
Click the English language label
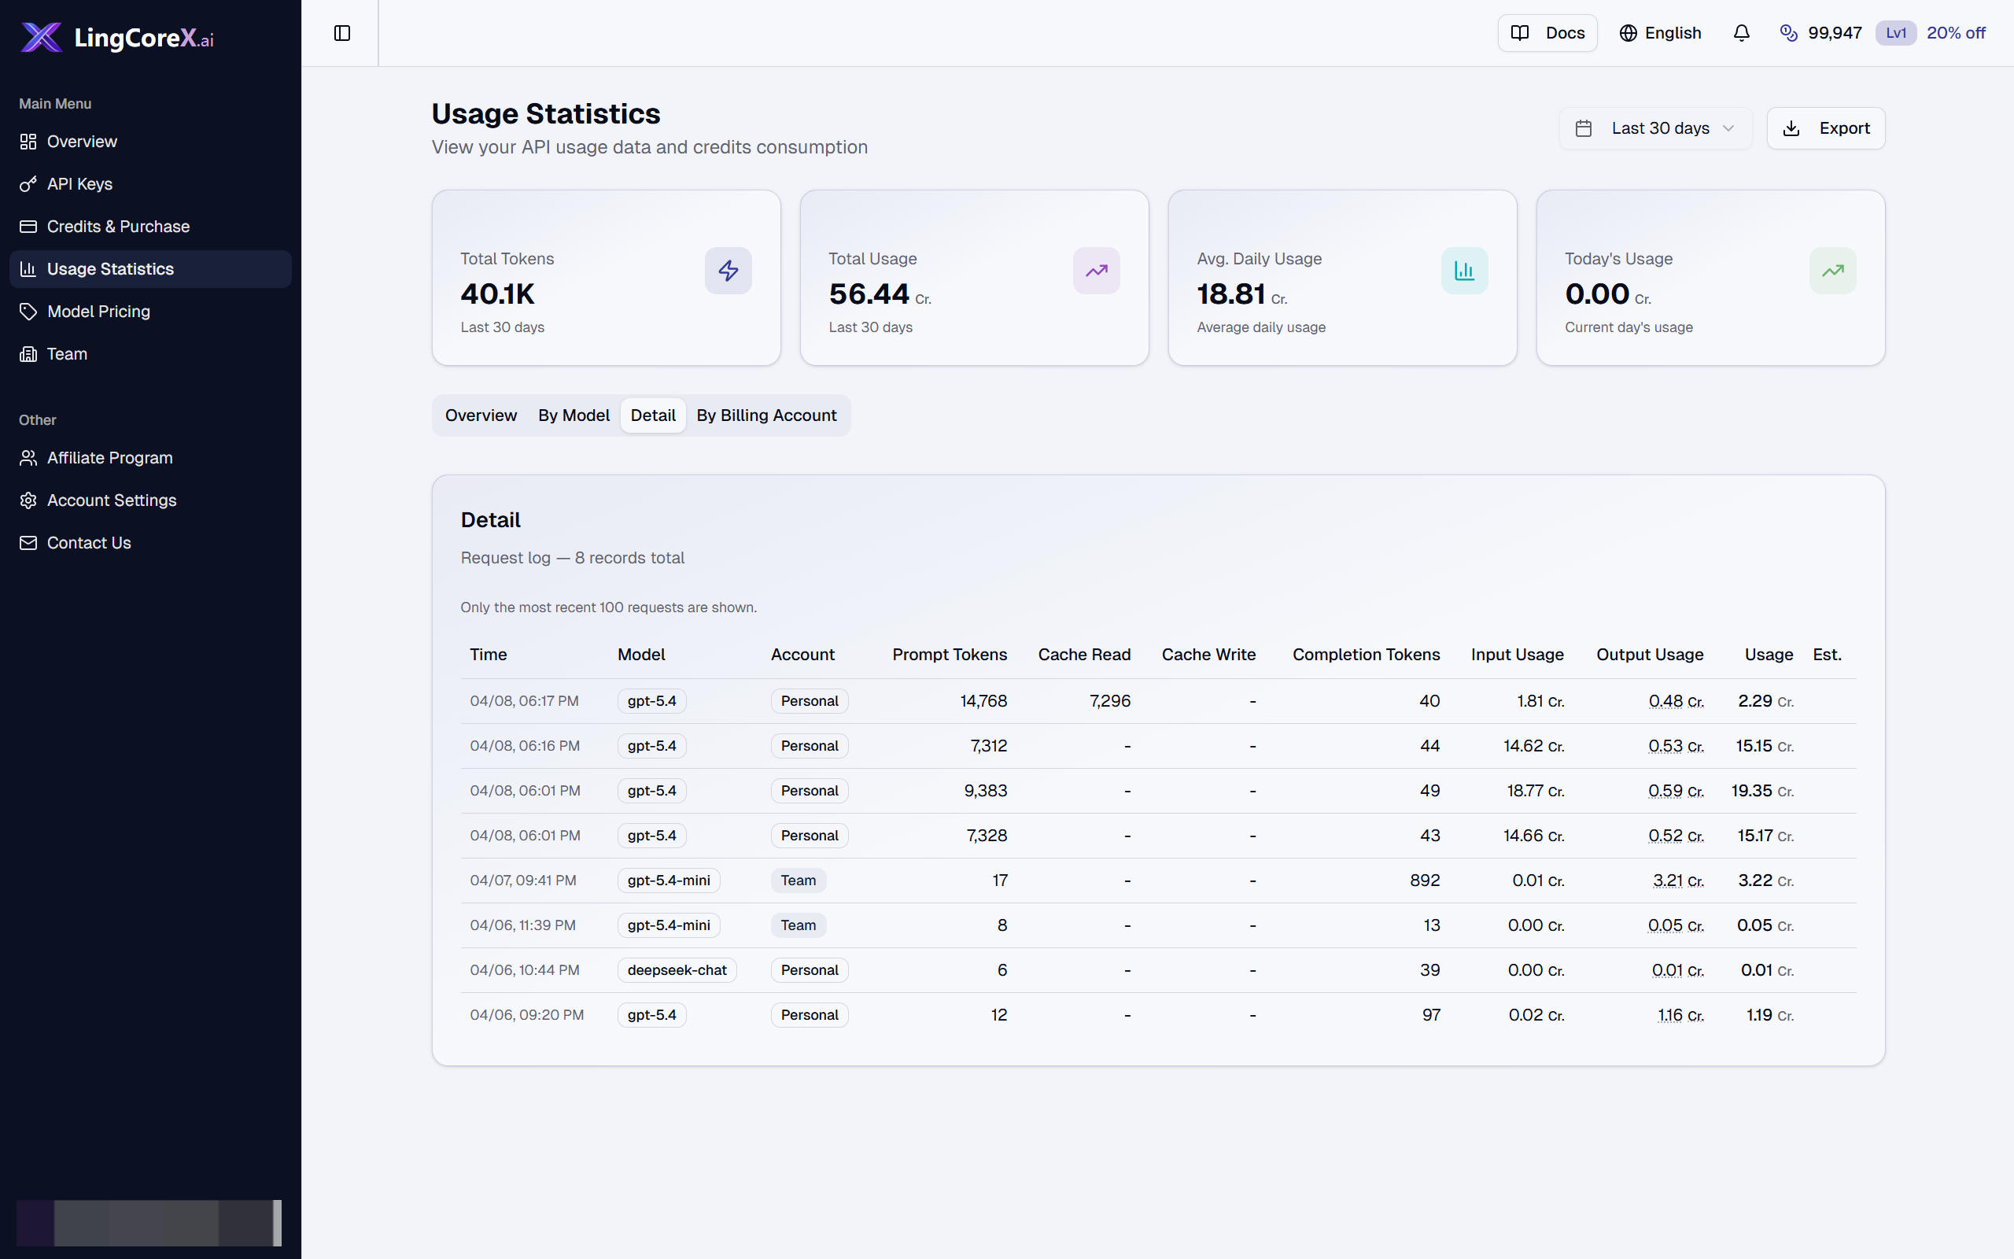pos(1673,33)
